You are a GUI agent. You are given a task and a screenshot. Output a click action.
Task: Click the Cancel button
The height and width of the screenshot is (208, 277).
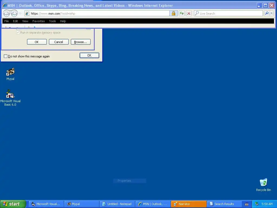pyautogui.click(x=59, y=42)
